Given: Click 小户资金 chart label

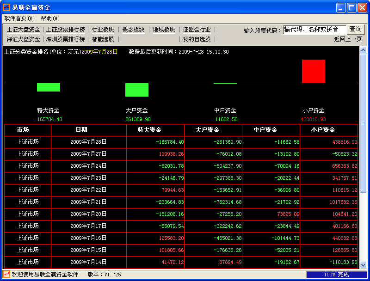Looking at the screenshot, I should pos(314,110).
